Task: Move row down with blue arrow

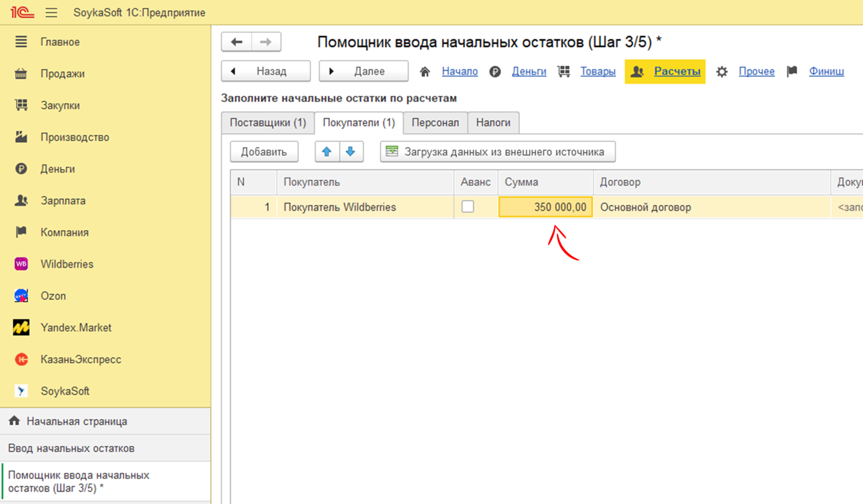Action: pos(351,152)
